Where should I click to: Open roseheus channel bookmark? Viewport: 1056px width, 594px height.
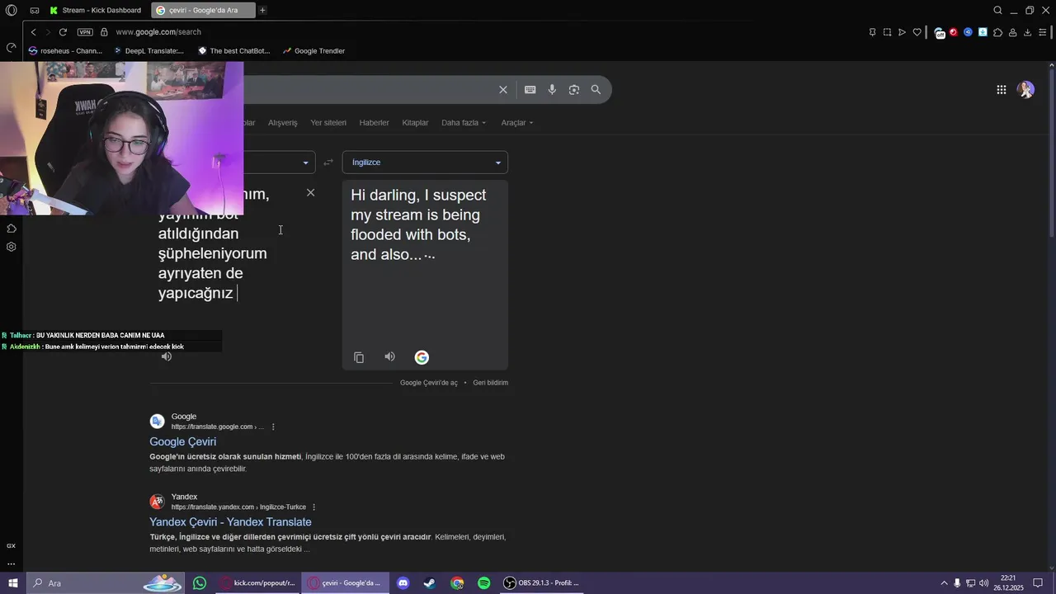click(x=65, y=51)
